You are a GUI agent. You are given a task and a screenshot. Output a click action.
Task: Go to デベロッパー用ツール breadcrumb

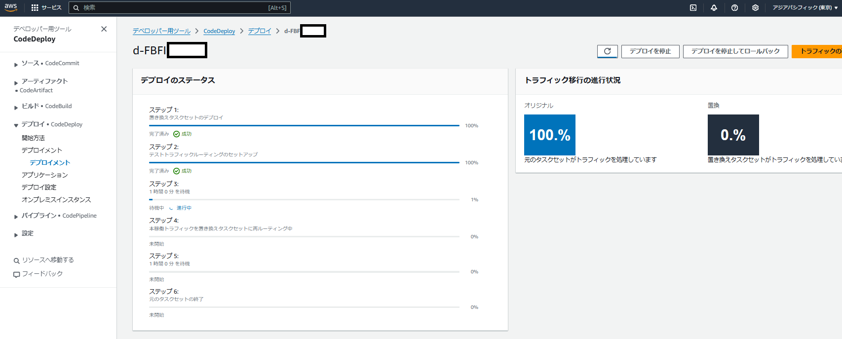point(161,31)
